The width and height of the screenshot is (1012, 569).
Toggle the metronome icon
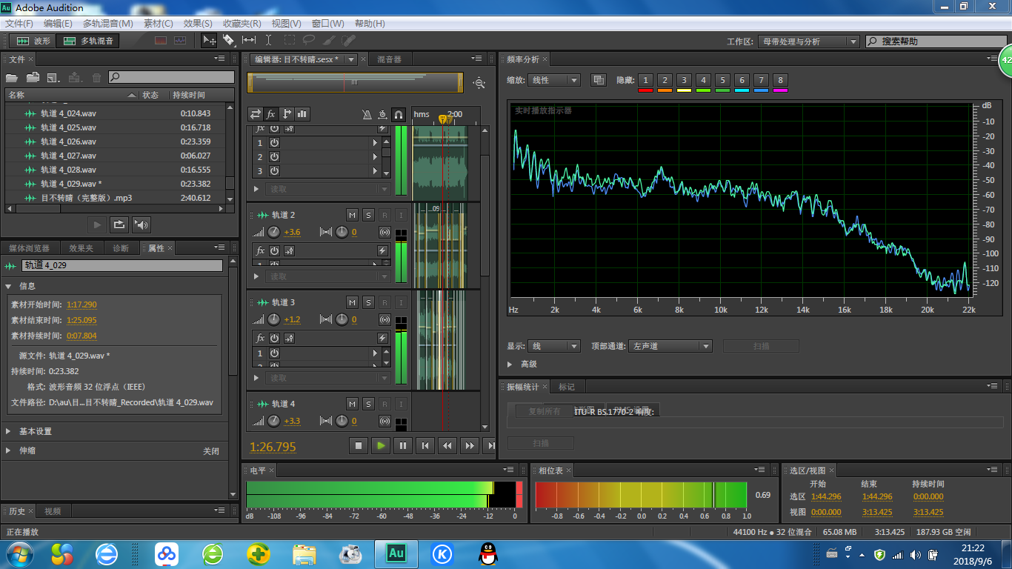pyautogui.click(x=367, y=114)
